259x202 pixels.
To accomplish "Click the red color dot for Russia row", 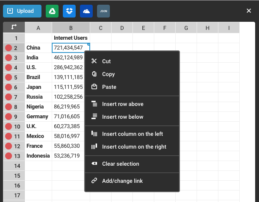I will pos(9,97).
